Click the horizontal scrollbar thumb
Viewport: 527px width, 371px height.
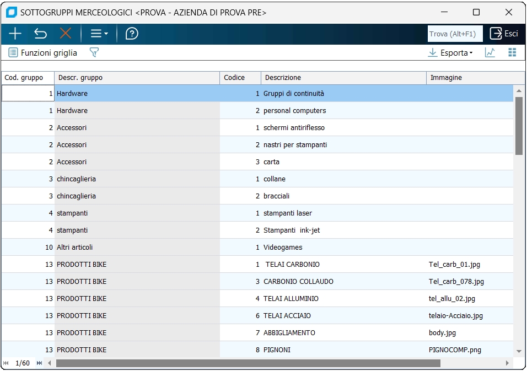pos(248,363)
